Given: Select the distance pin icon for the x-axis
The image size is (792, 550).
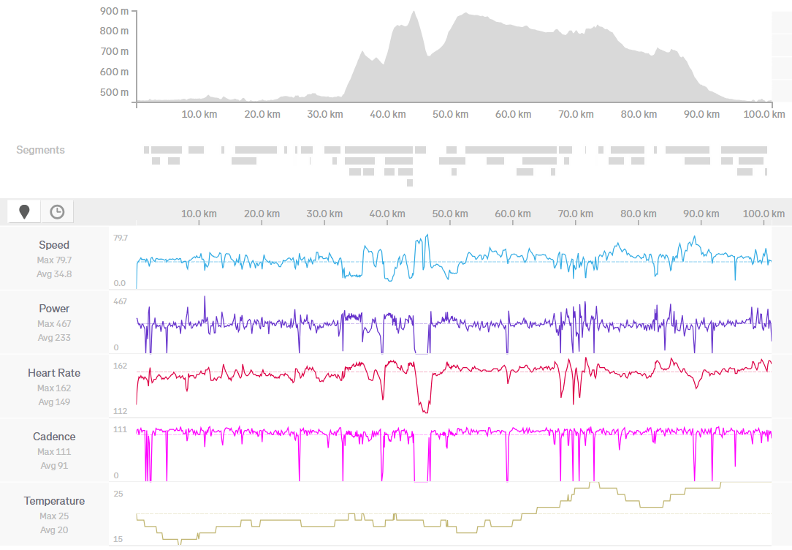Looking at the screenshot, I should click(24, 212).
